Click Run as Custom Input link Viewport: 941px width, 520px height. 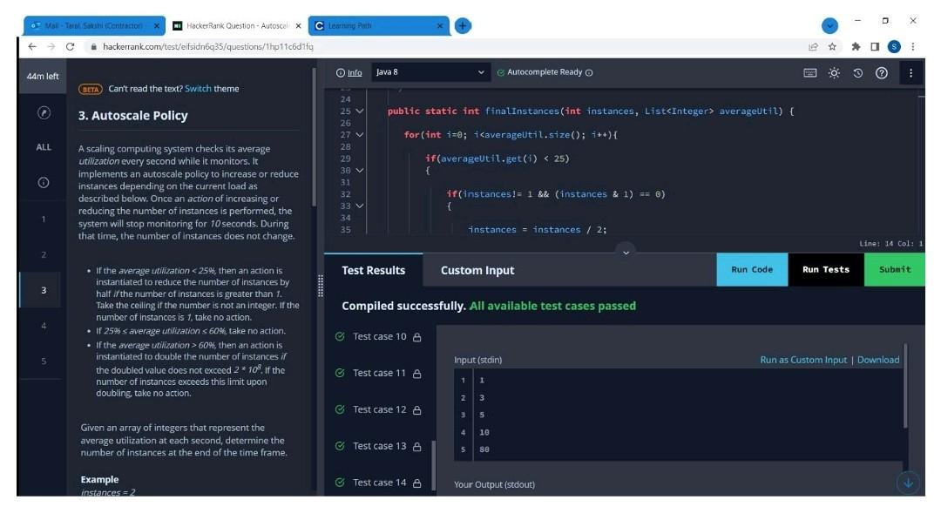[x=803, y=360]
